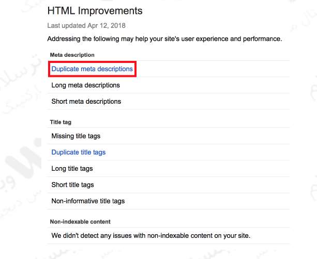
Task: Choose the Non-informative title tags row
Action: point(88,201)
